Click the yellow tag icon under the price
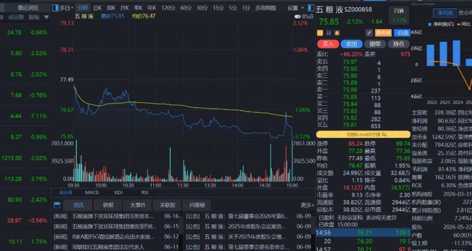This screenshot has height=251, width=472. tap(320, 33)
